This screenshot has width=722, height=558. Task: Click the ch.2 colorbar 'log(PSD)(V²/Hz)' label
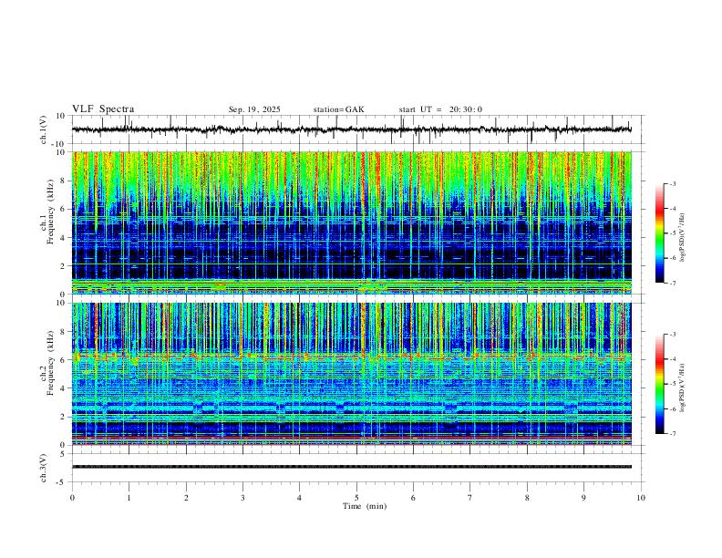(683, 387)
